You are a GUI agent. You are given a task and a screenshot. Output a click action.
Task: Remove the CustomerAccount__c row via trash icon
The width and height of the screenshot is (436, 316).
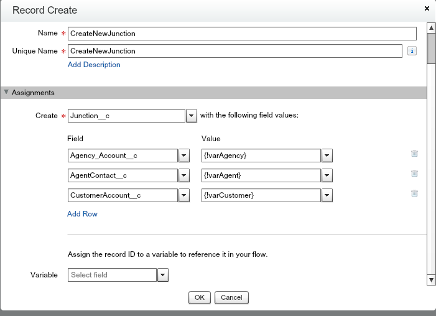414,193
